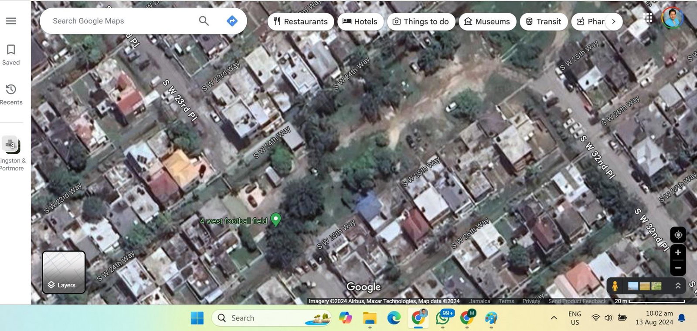Toggle the 20 m scale bar units
This screenshot has height=331, width=697.
pyautogui.click(x=649, y=301)
